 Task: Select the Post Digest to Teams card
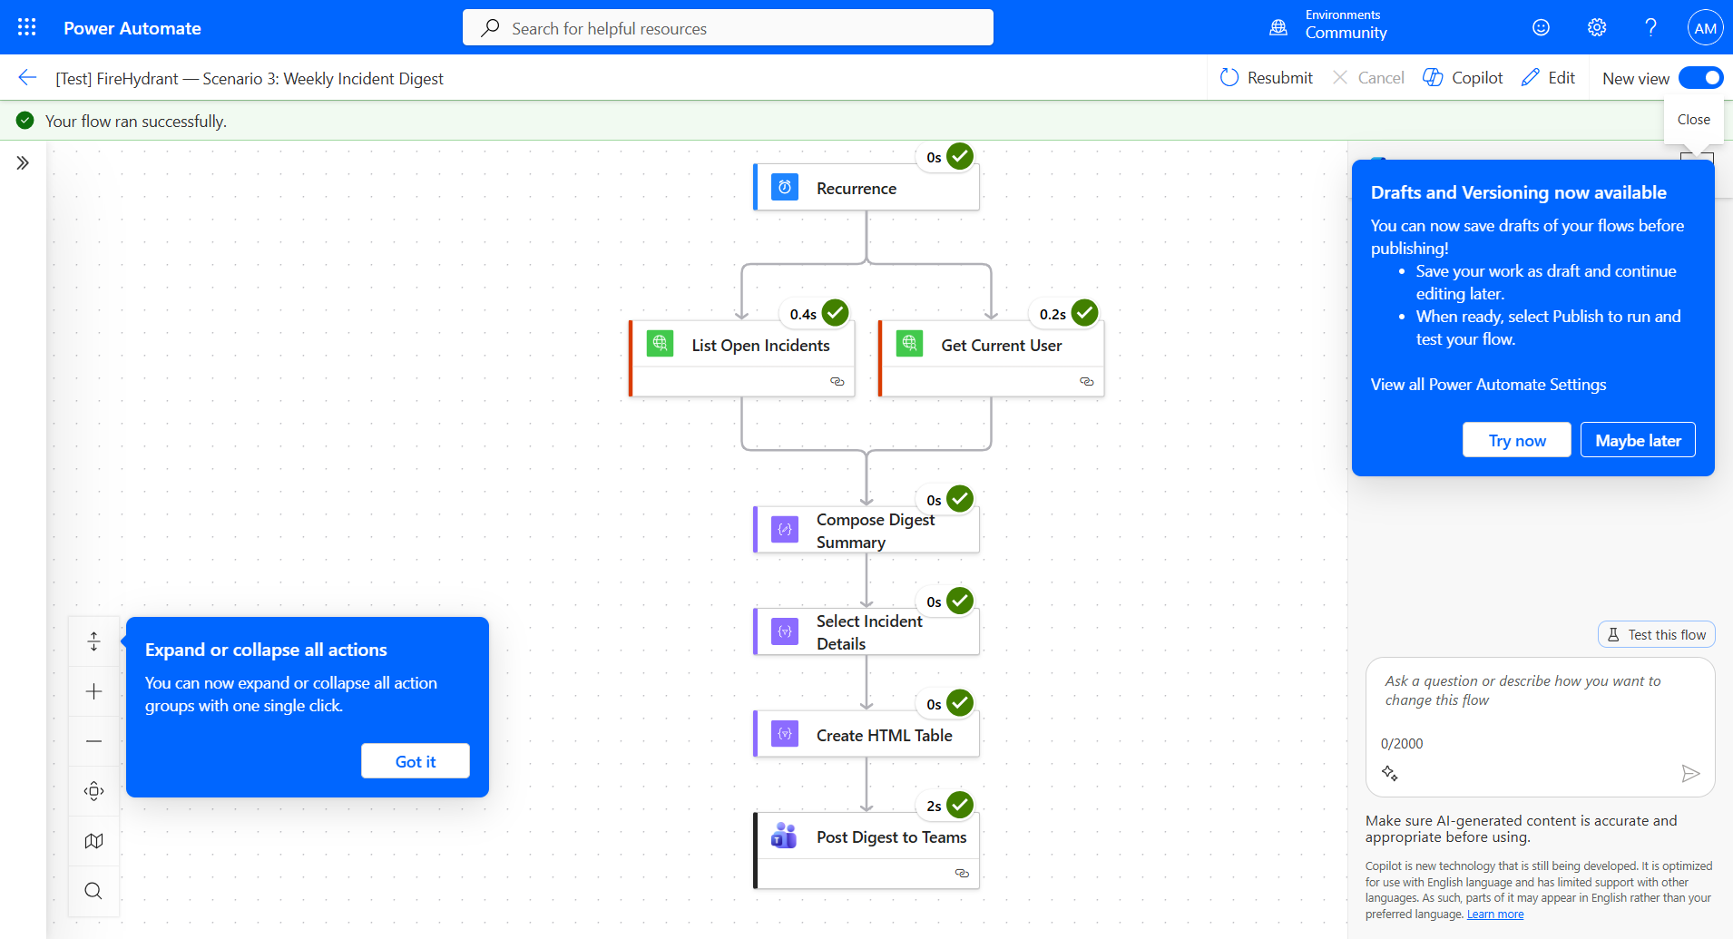pos(866,850)
